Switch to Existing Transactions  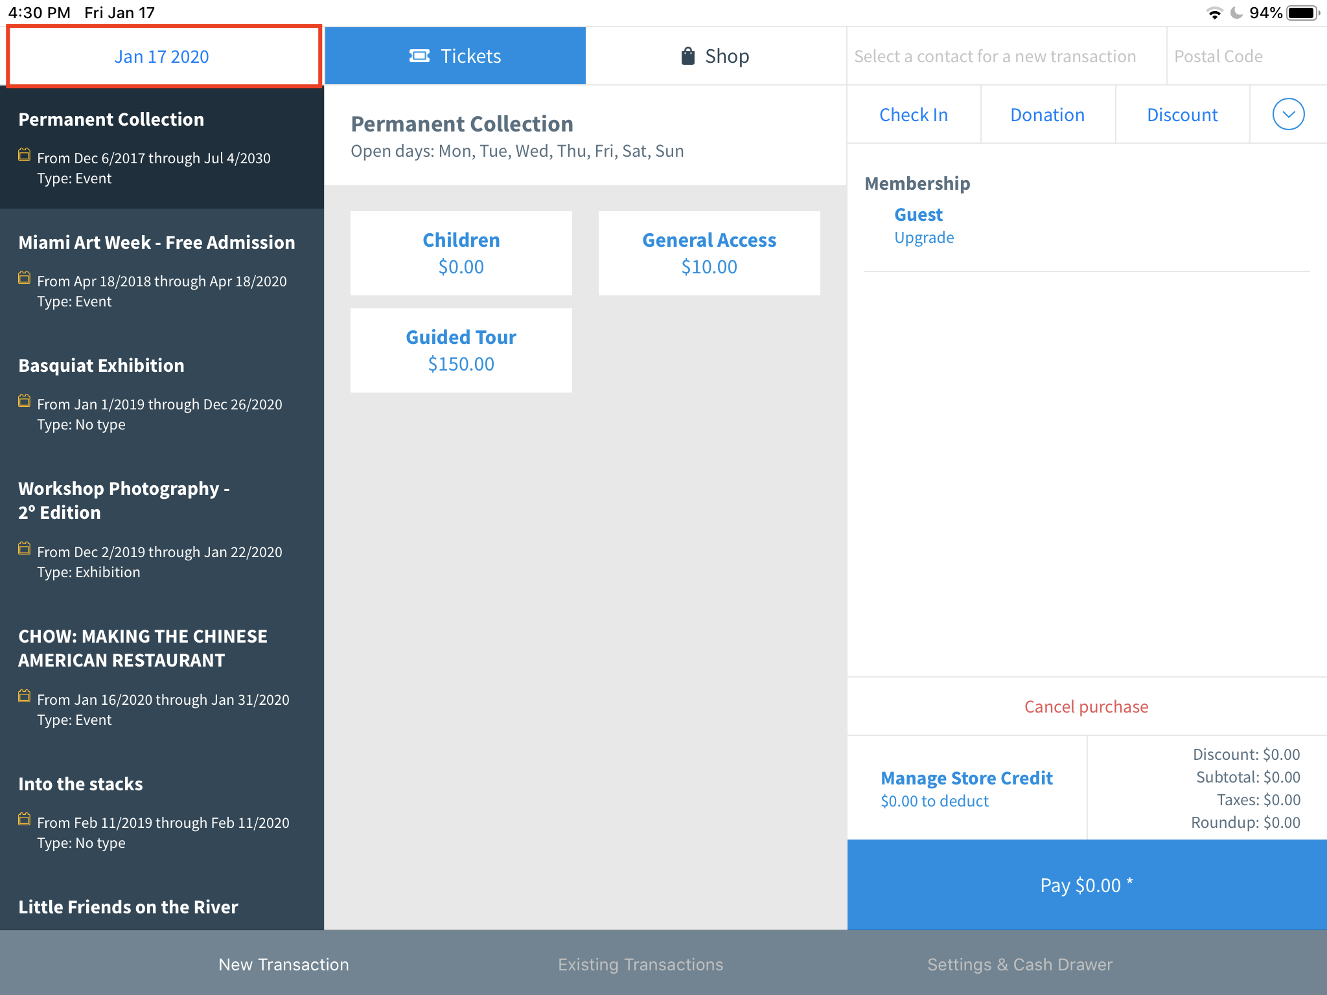(x=640, y=964)
